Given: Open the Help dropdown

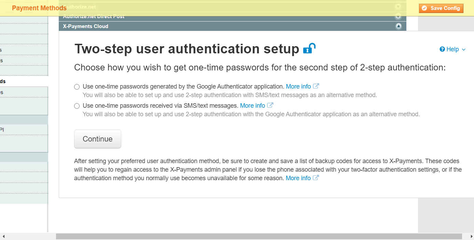Looking at the screenshot, I should [452, 49].
